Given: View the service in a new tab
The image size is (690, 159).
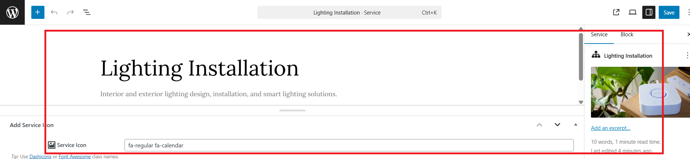Looking at the screenshot, I should pos(616,12).
